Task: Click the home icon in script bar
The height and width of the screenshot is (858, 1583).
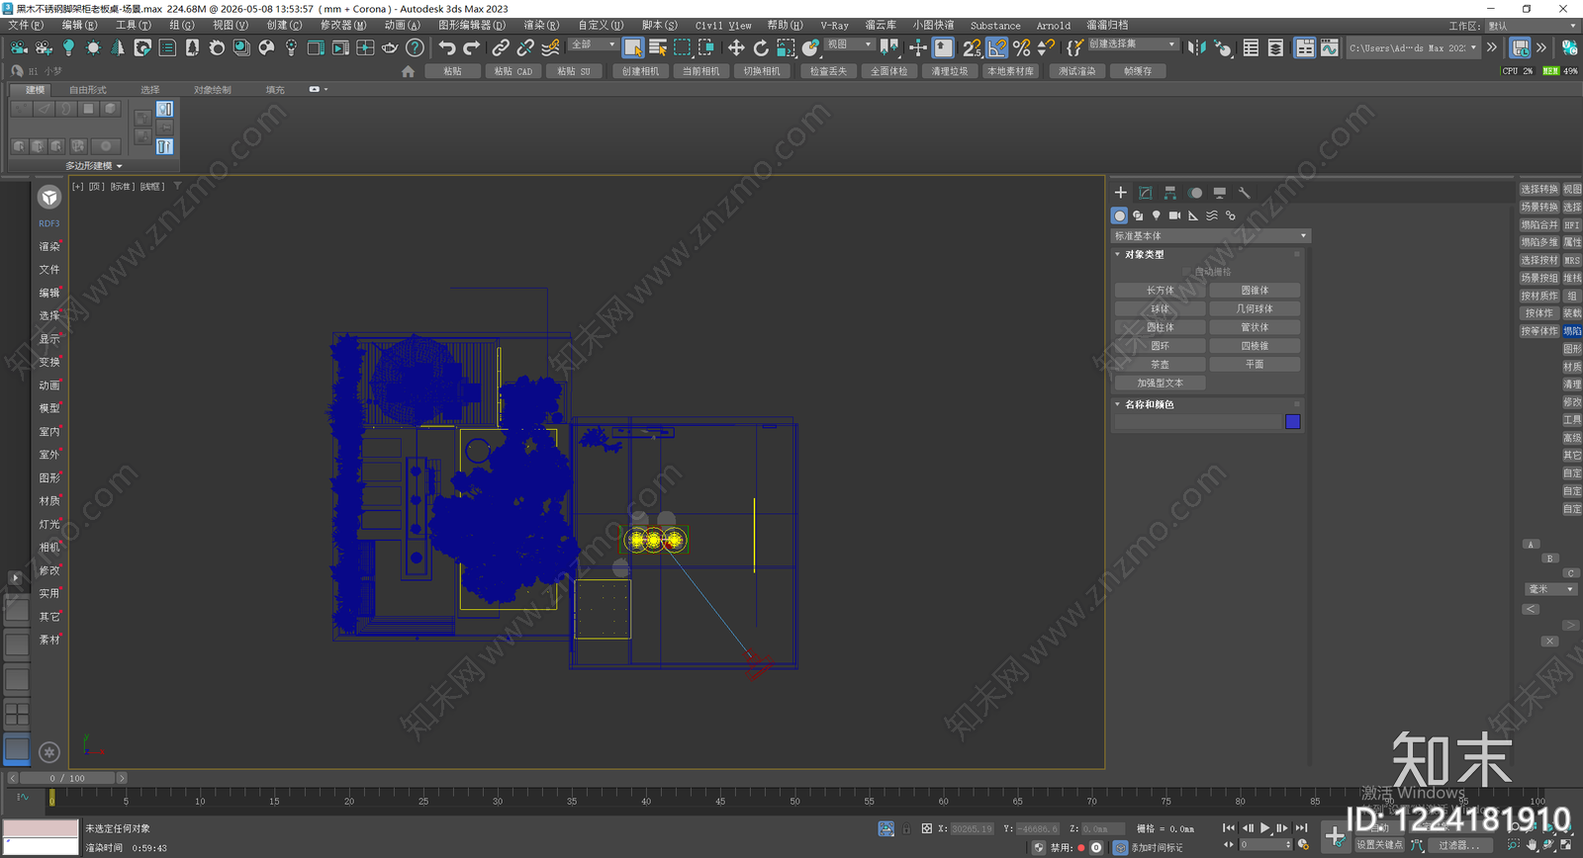Action: pyautogui.click(x=408, y=71)
